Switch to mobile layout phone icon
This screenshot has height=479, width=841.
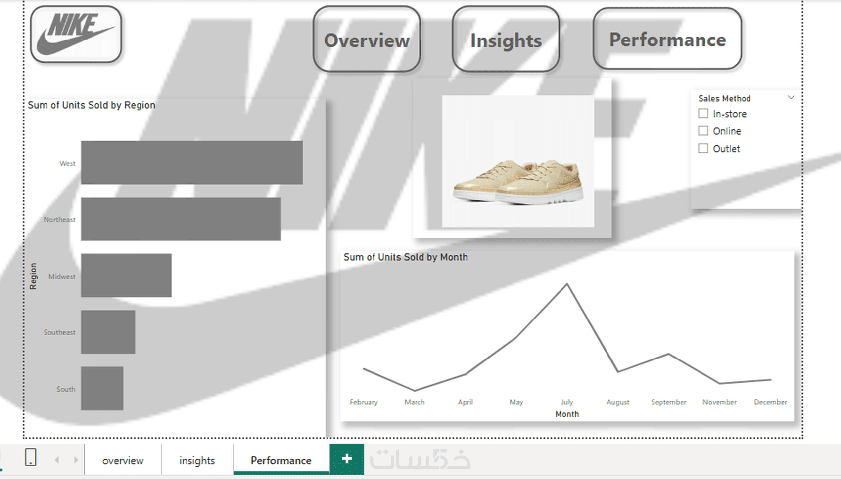point(31,457)
